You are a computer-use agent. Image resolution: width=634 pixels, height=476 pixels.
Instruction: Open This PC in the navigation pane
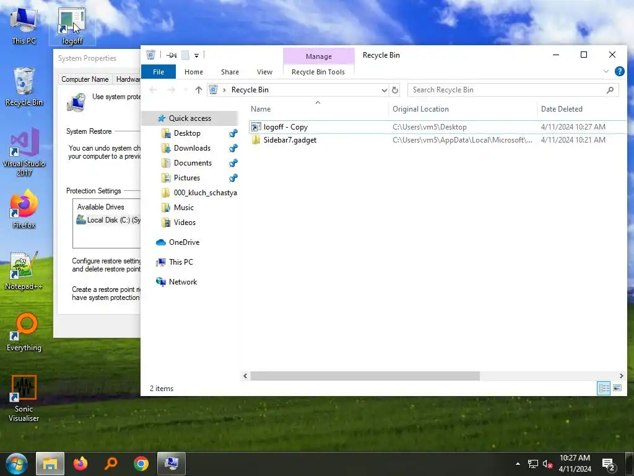coord(181,262)
